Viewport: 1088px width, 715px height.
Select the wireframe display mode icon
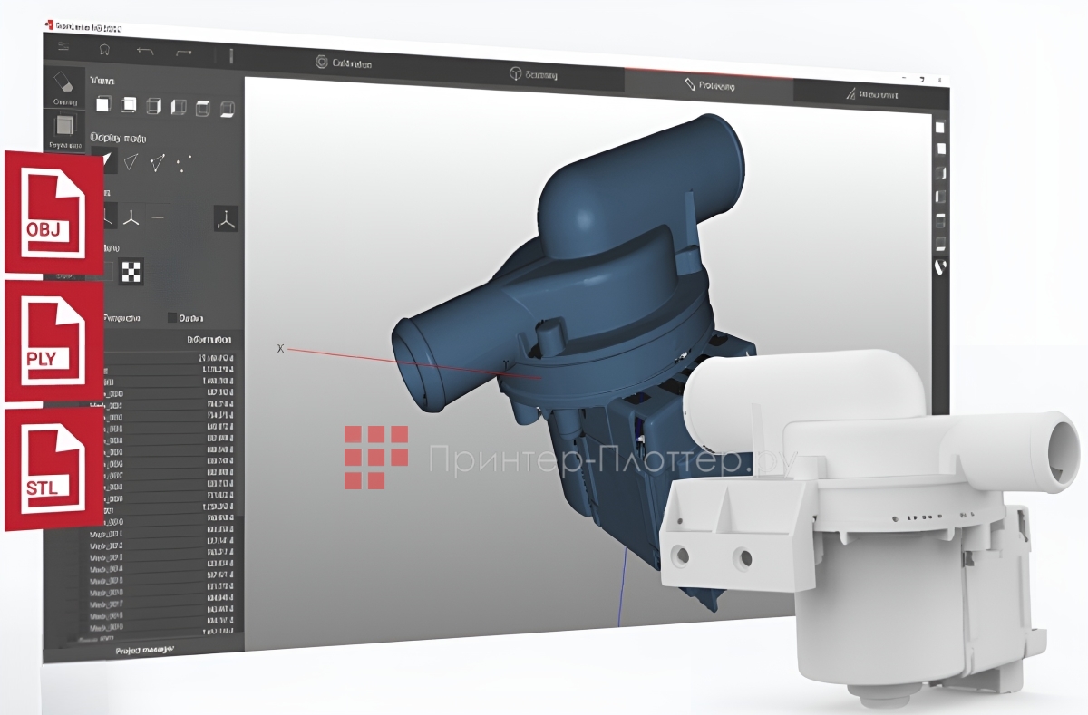(131, 162)
